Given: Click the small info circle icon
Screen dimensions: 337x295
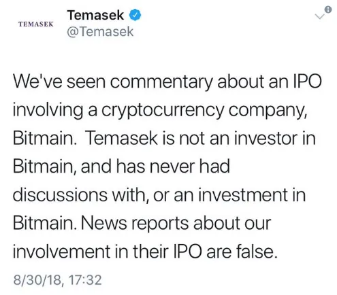Looking at the screenshot, I should 328,10.
